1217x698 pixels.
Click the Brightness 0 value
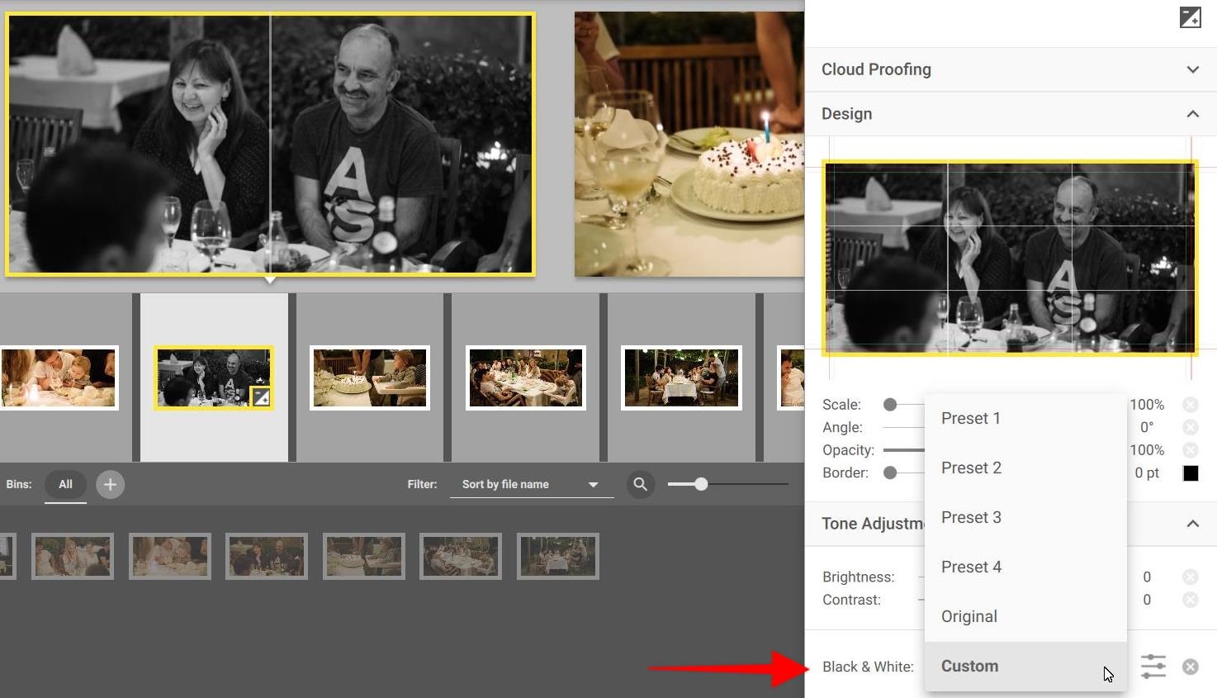pyautogui.click(x=1147, y=577)
